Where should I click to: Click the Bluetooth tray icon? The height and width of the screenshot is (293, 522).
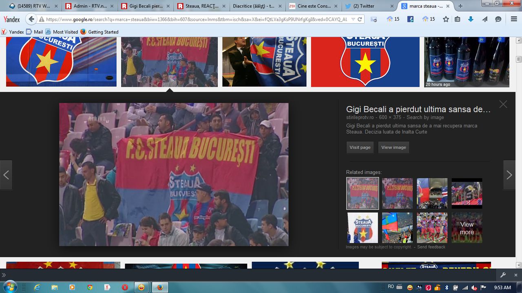[447, 287]
